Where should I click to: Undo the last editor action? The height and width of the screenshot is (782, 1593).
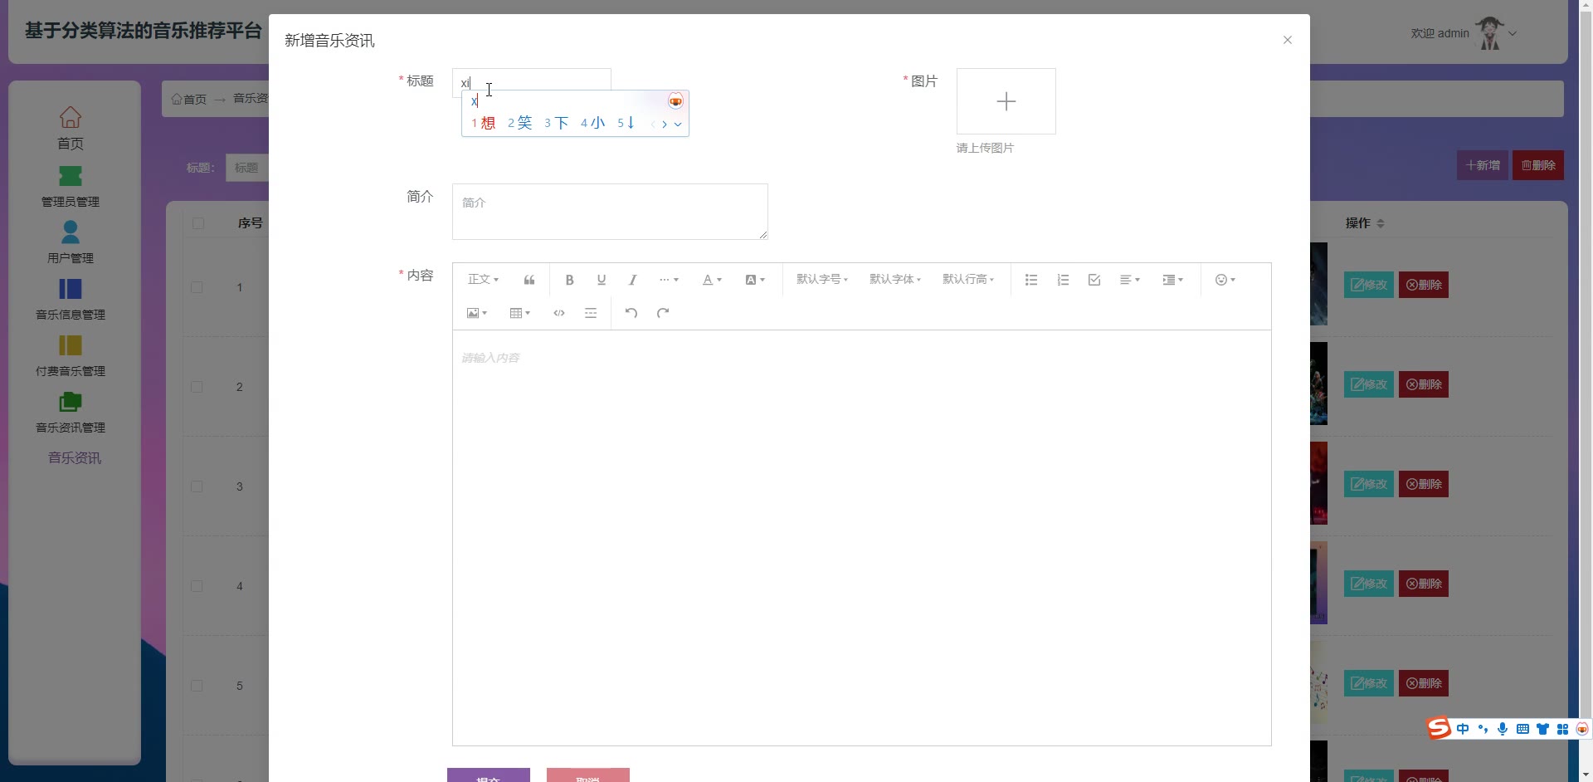[631, 313]
